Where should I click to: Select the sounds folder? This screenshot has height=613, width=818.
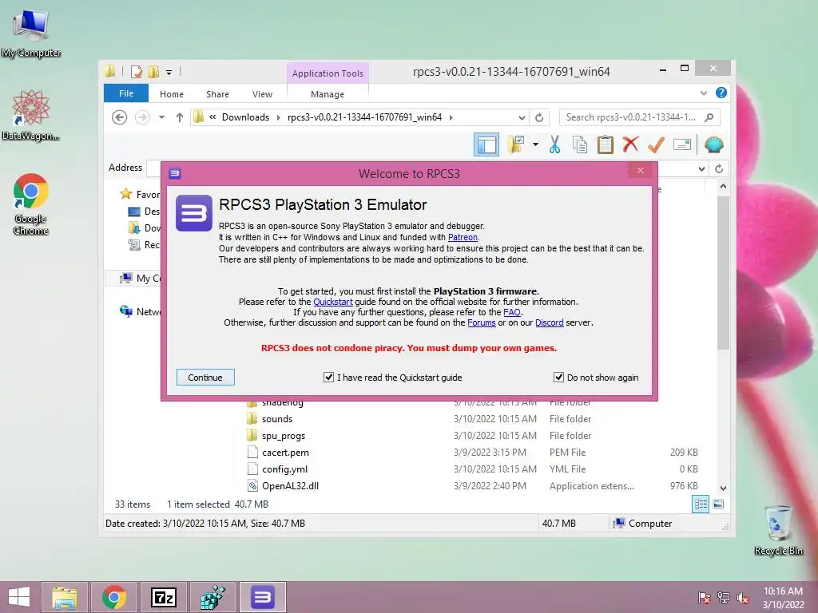277,419
